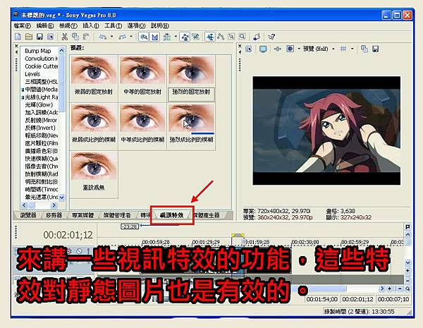This screenshot has height=328, width=423.
Task: Open the Undo history dropdown arrow
Action: coord(111,37)
